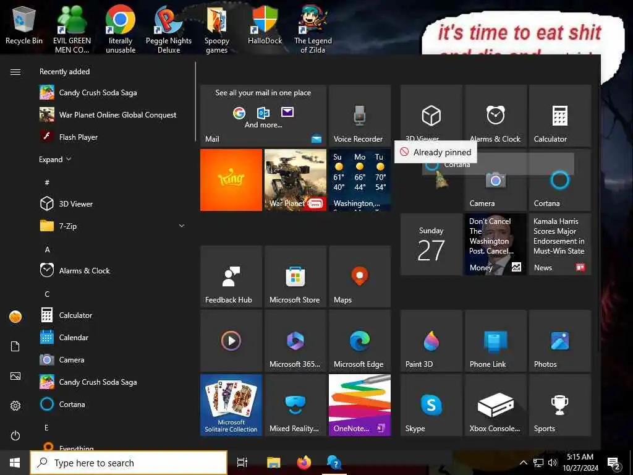Open the Xbox Console Companion tile
The image size is (633, 475).
[495, 405]
